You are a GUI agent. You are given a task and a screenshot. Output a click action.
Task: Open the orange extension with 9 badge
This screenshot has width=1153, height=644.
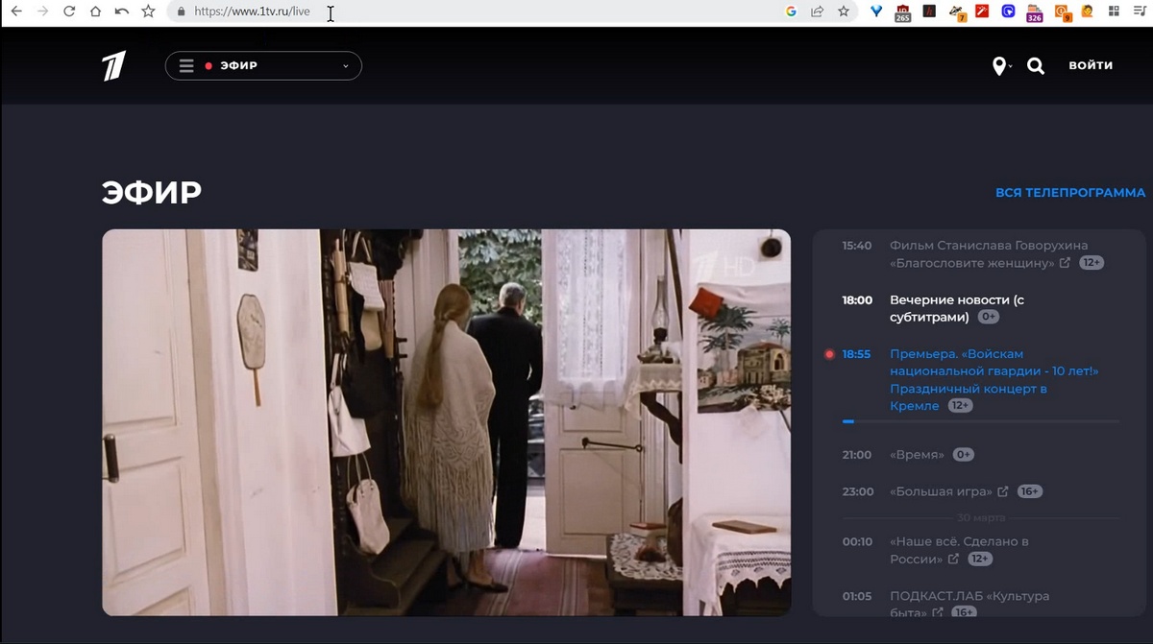1063,12
